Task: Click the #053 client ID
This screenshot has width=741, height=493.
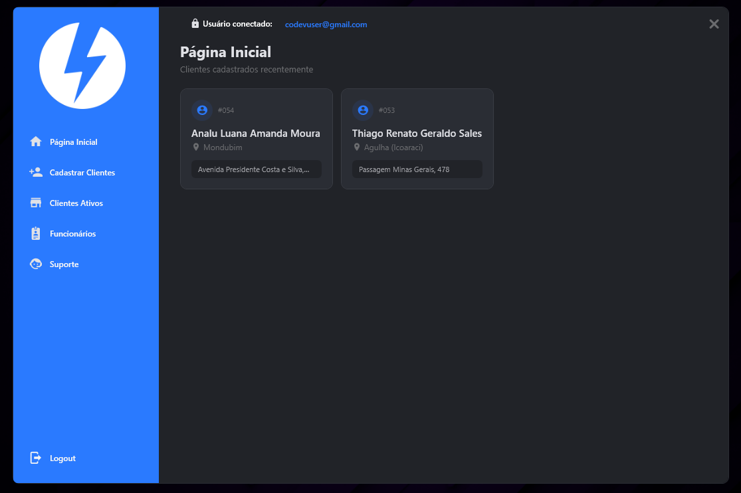Action: [387, 110]
